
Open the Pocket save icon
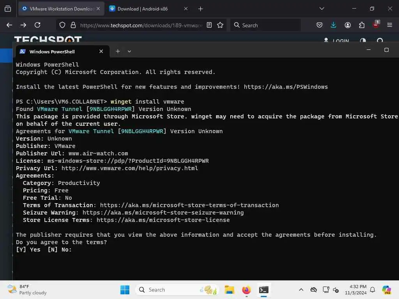(x=320, y=25)
